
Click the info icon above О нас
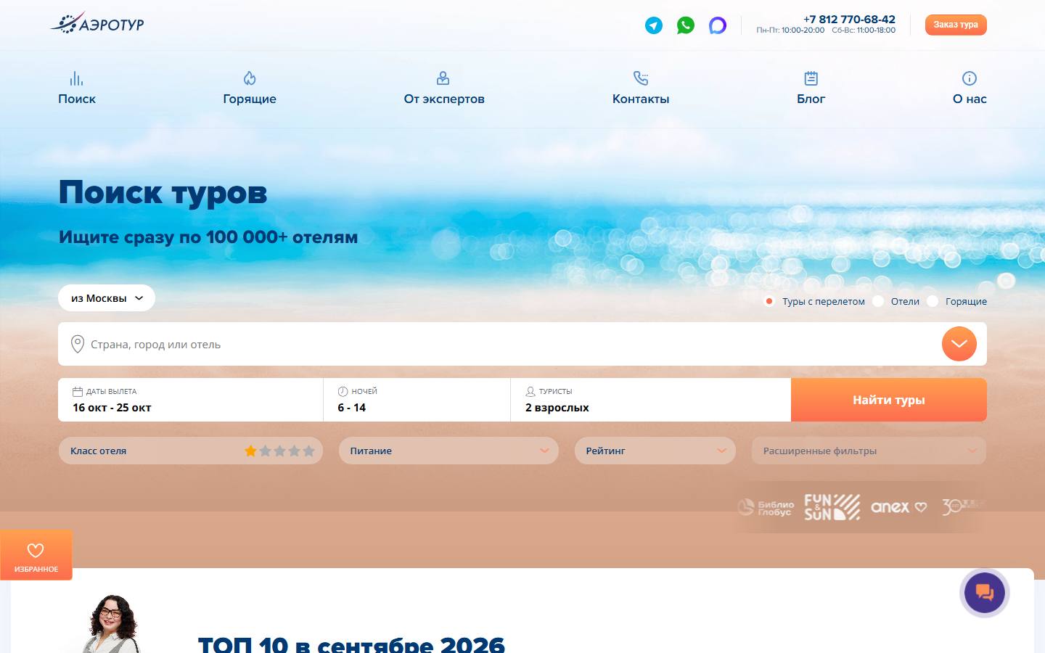(970, 78)
